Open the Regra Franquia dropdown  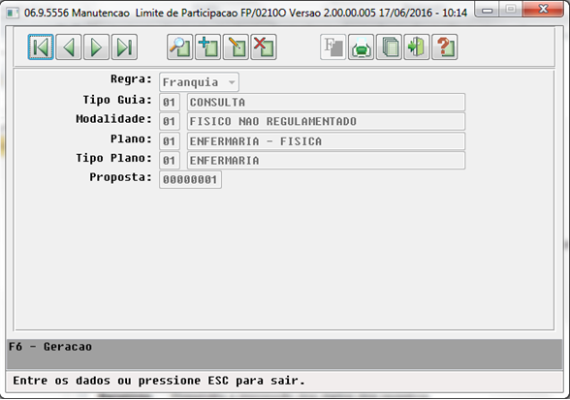coord(199,82)
